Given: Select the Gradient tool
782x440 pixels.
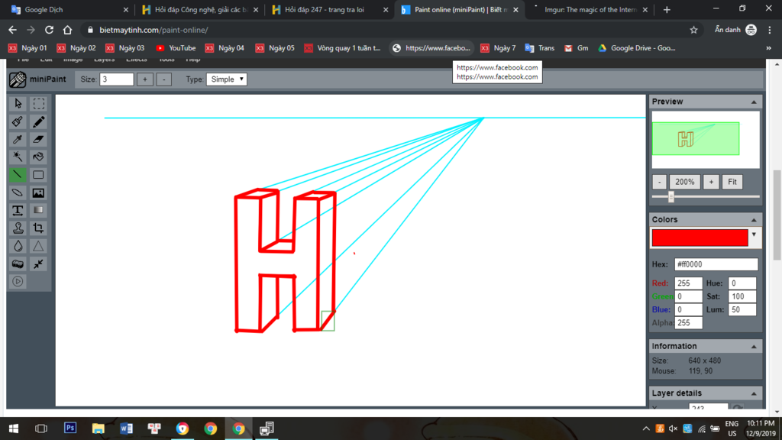Looking at the screenshot, I should click(x=38, y=210).
